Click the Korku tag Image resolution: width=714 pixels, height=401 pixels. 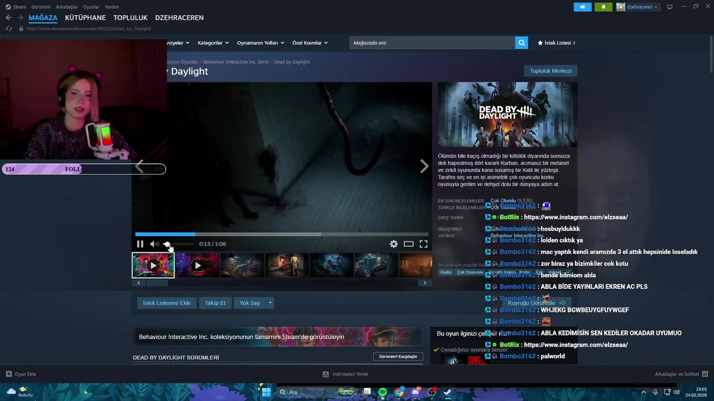click(x=446, y=272)
